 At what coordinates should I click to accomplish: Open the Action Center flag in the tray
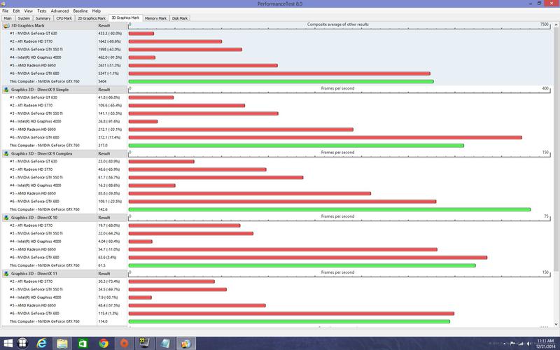(x=512, y=344)
